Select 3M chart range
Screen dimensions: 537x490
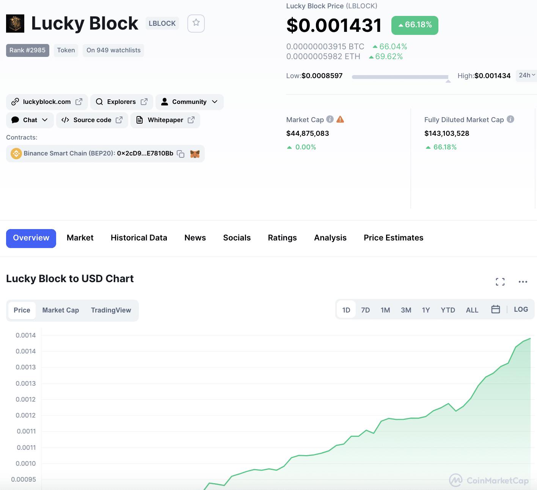pyautogui.click(x=406, y=310)
